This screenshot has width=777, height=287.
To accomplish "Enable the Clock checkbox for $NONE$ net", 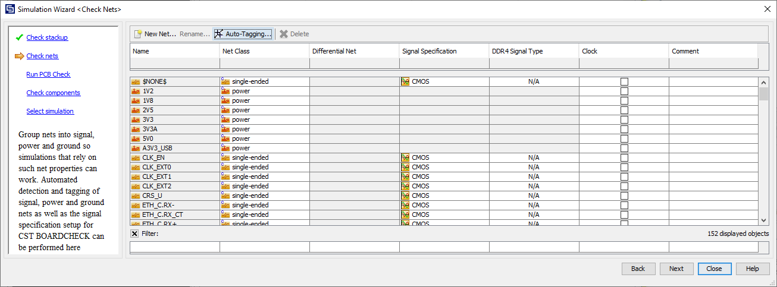I will [x=624, y=81].
